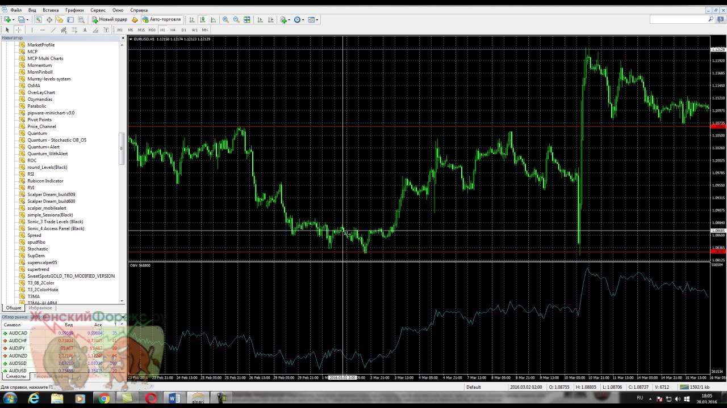Image resolution: width=727 pixels, height=408 pixels.
Task: Click the New Chart toolbar icon
Action: coord(7,19)
